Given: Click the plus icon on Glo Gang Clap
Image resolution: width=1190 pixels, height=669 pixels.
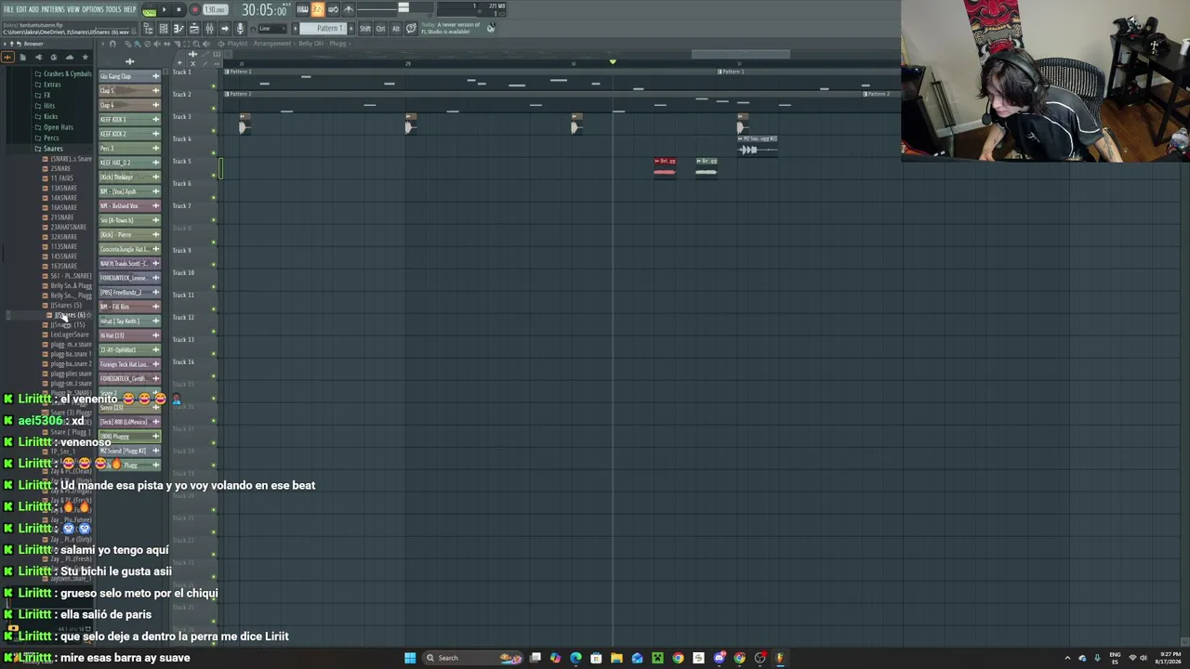Looking at the screenshot, I should coord(155,76).
